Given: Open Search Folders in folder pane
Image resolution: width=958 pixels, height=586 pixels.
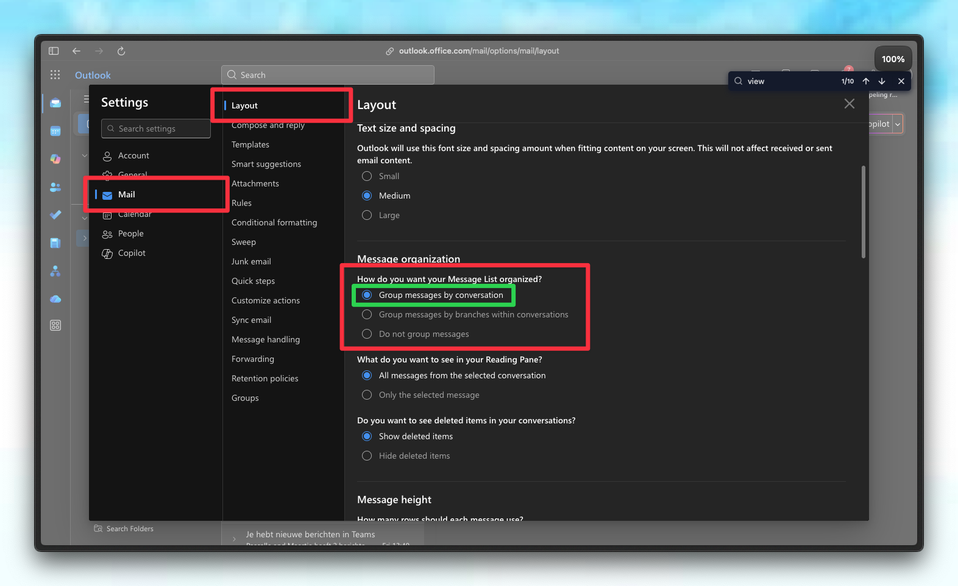Looking at the screenshot, I should pyautogui.click(x=124, y=529).
